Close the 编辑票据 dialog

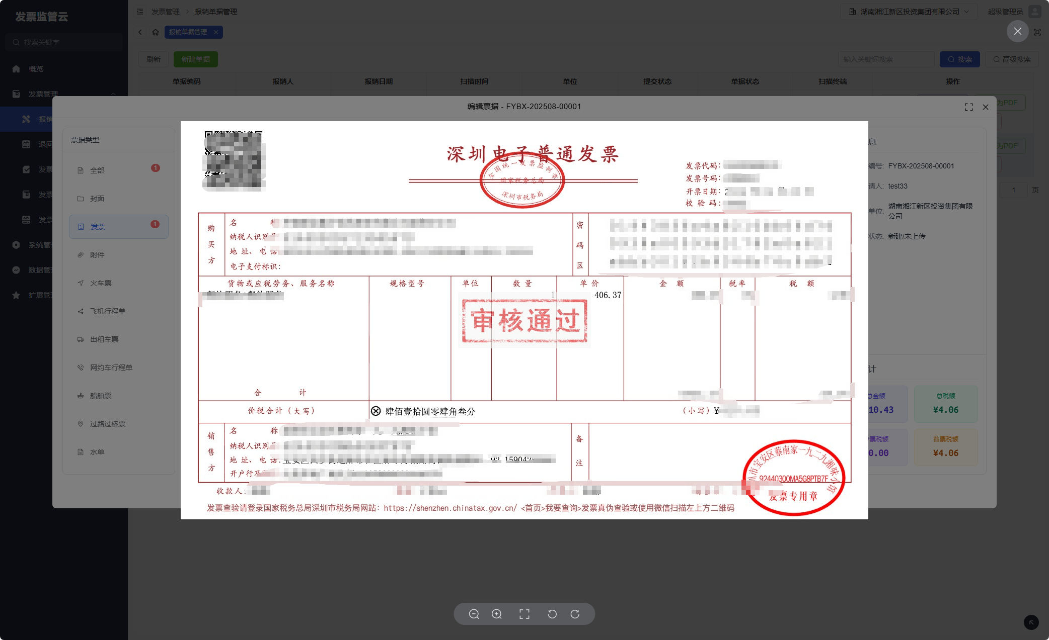(986, 107)
